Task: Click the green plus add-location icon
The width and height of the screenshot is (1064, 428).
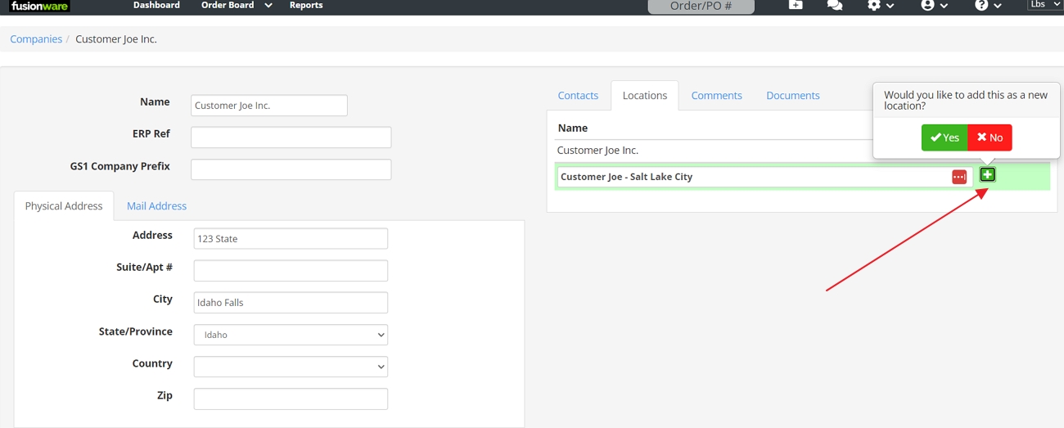Action: point(988,174)
